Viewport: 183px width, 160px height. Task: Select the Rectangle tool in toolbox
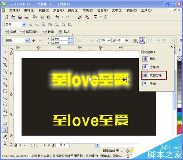coord(5,91)
